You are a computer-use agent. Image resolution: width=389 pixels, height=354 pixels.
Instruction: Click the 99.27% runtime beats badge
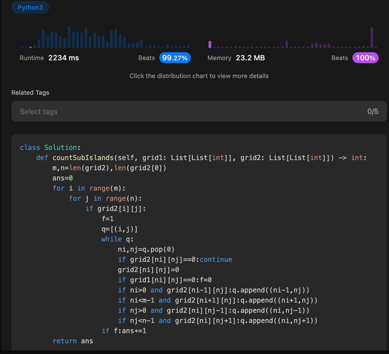tap(175, 58)
